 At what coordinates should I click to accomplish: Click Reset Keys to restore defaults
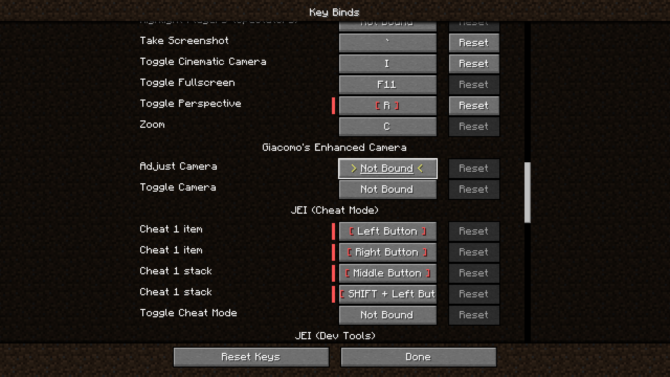click(x=251, y=357)
